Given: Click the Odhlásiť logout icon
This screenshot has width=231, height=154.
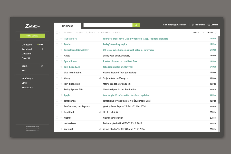Looking at the screenshot, I should coord(209,25).
